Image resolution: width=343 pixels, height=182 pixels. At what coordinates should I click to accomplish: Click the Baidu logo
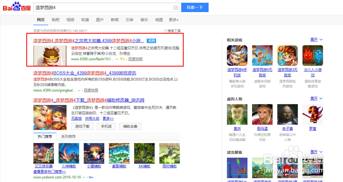(16, 7)
